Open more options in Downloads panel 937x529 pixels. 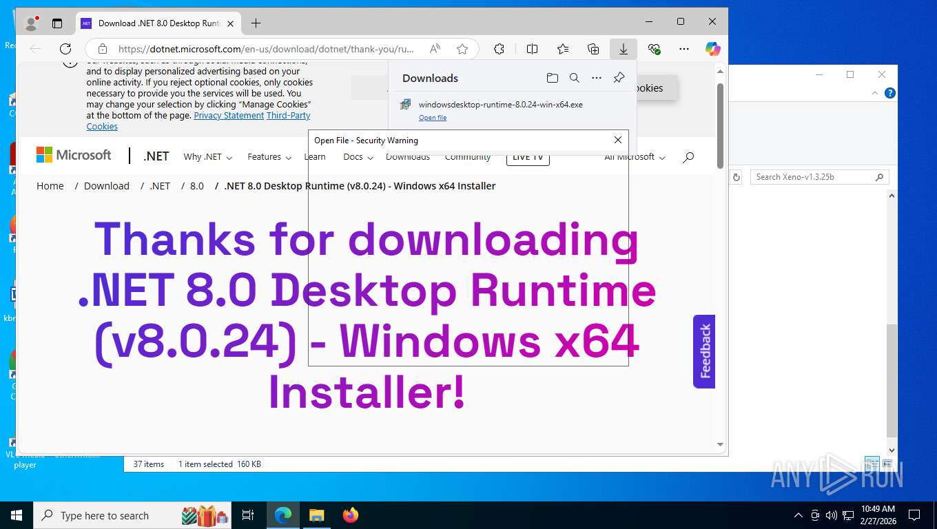(x=597, y=78)
